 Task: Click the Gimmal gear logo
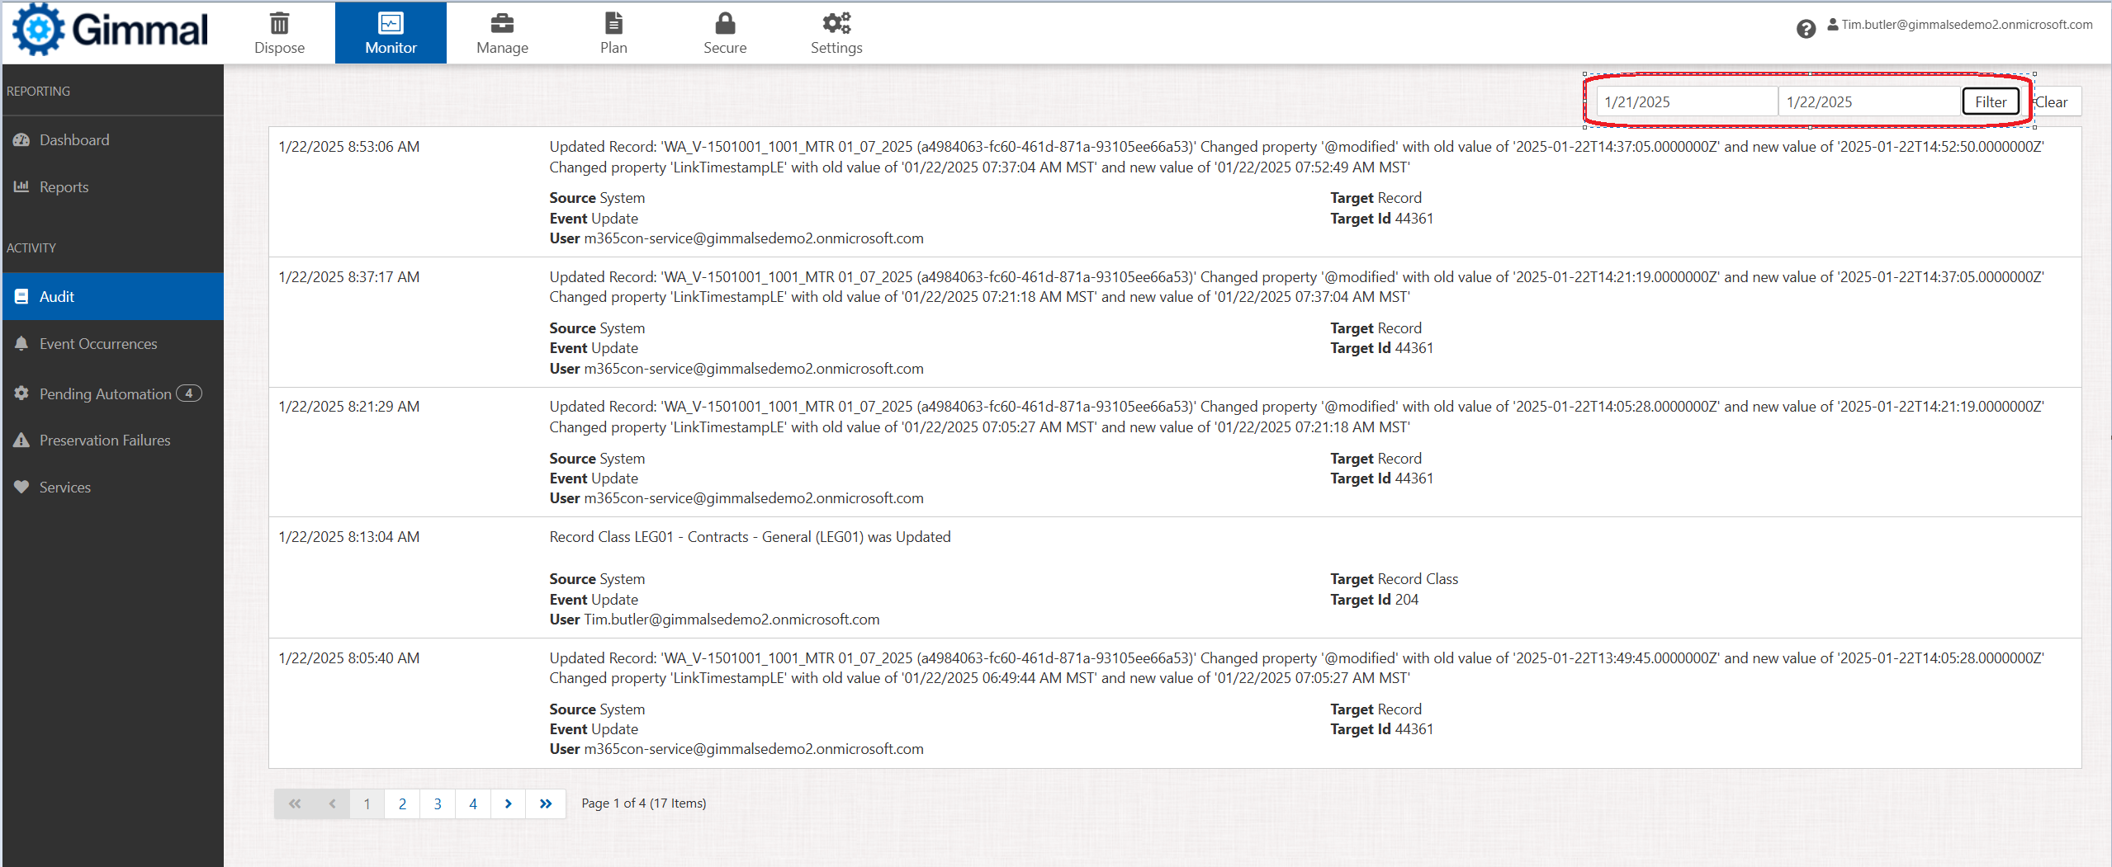37,31
